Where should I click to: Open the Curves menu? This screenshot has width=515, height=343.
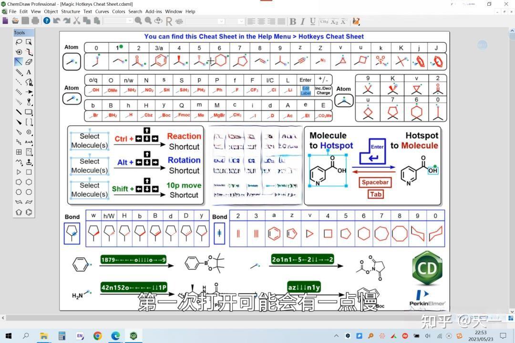tap(102, 11)
